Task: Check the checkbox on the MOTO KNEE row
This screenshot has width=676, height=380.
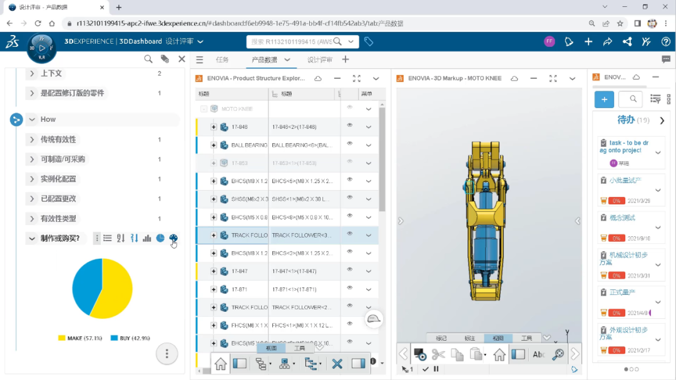Action: [x=204, y=108]
